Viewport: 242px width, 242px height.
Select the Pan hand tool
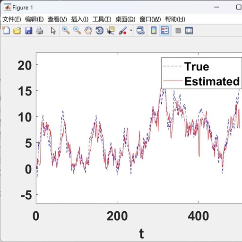click(88, 30)
